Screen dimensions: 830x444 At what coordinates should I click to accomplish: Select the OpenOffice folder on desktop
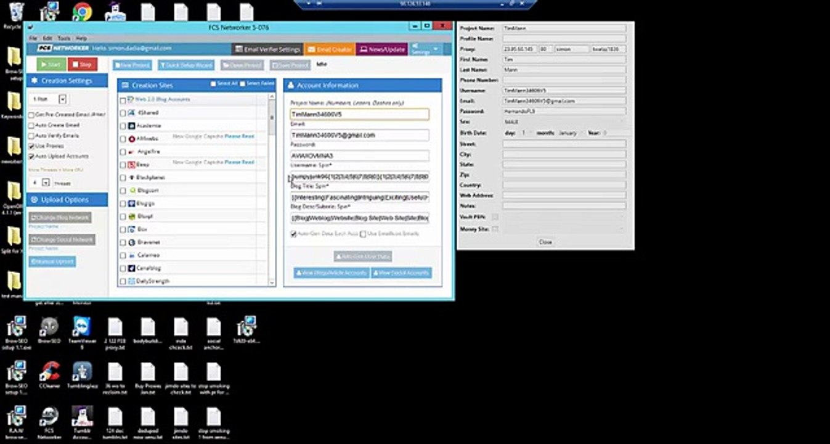coord(14,197)
